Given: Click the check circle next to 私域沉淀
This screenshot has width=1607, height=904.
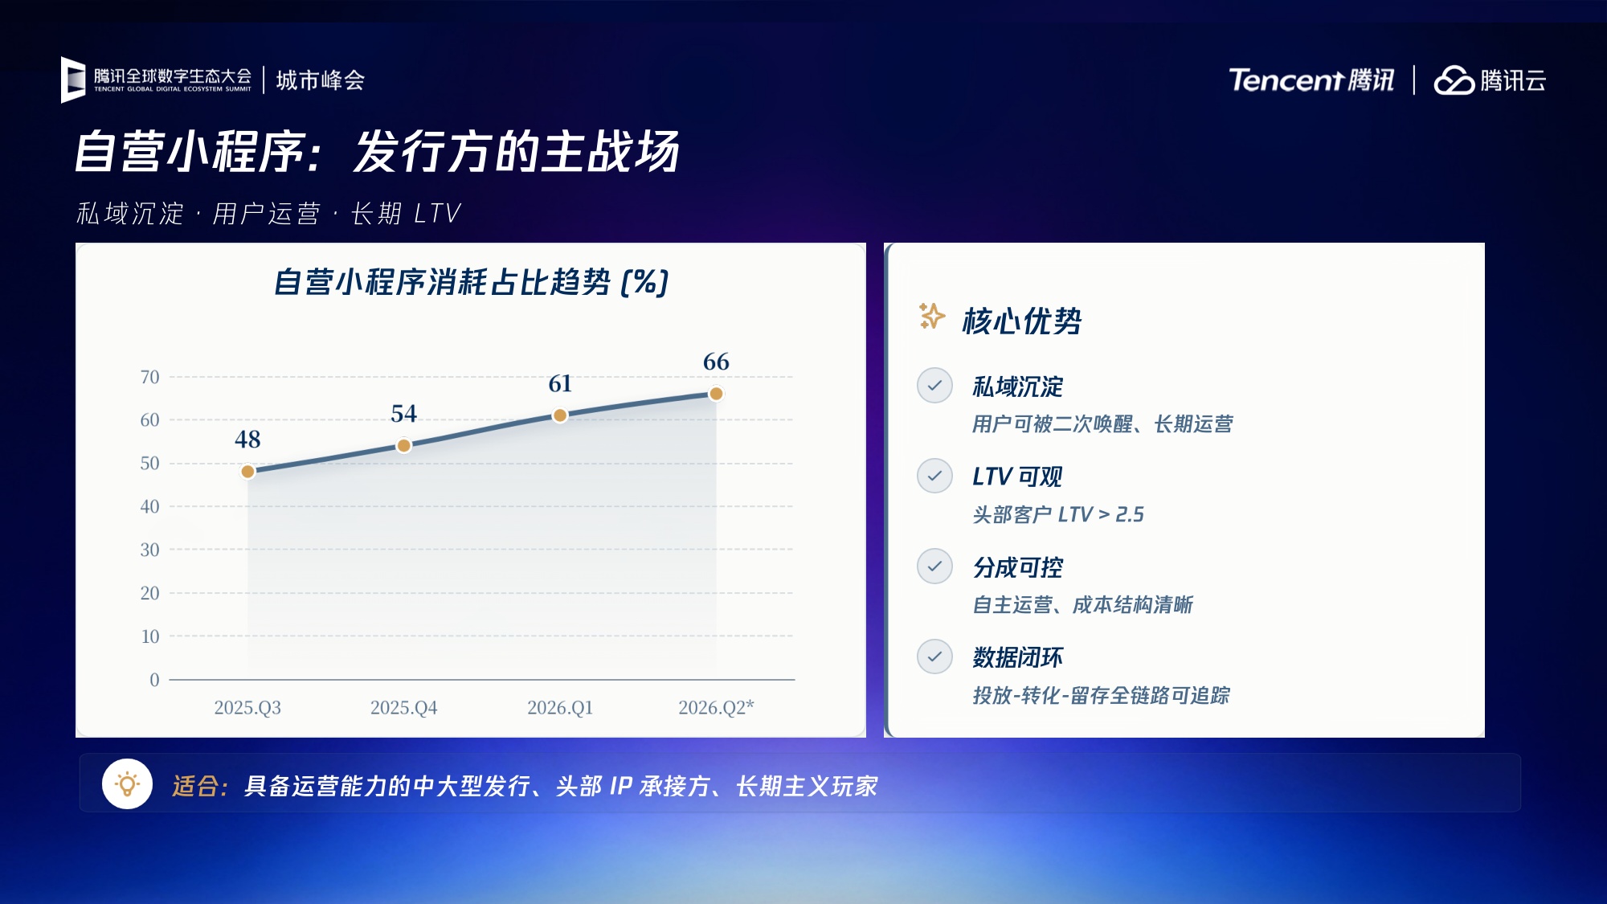Looking at the screenshot, I should [934, 386].
